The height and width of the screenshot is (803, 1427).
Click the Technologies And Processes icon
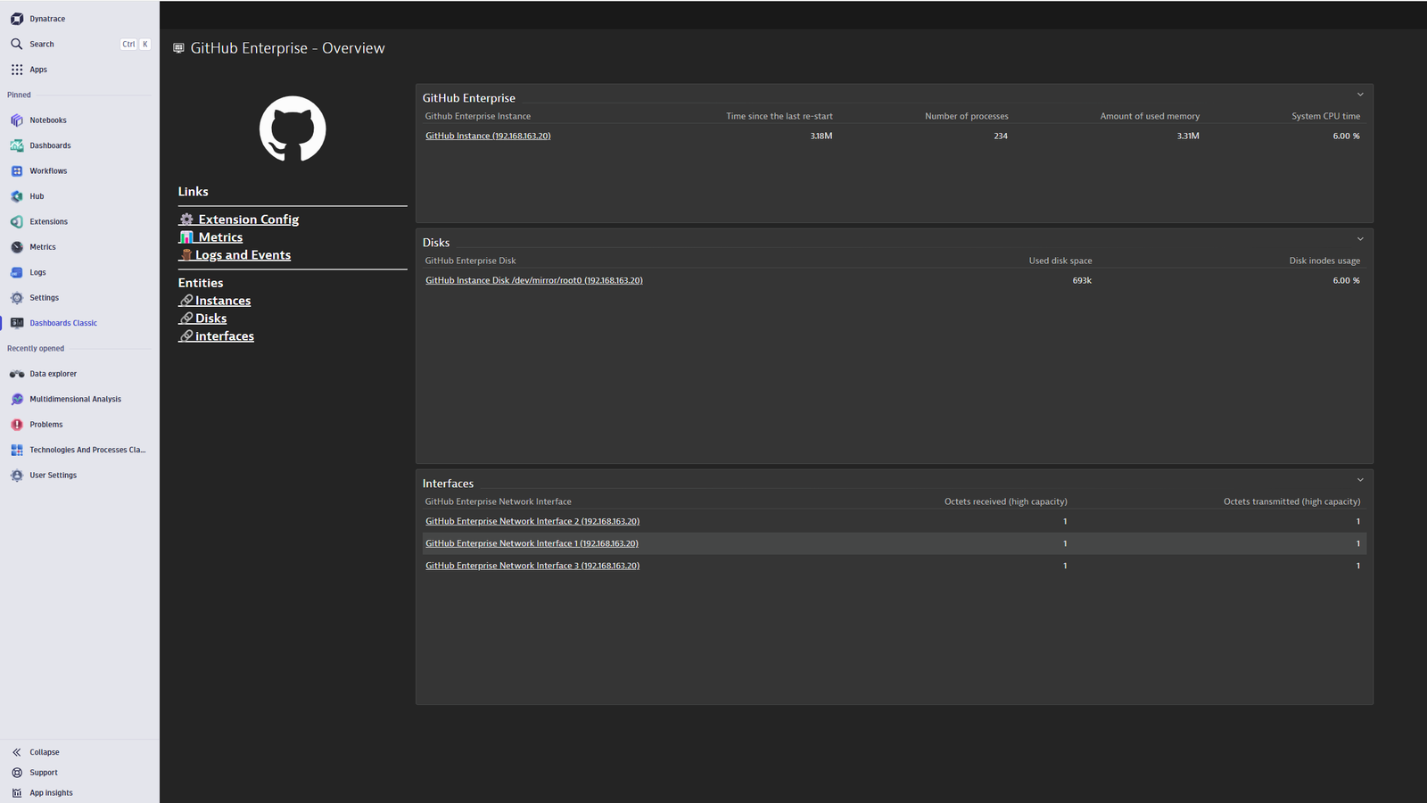17,451
